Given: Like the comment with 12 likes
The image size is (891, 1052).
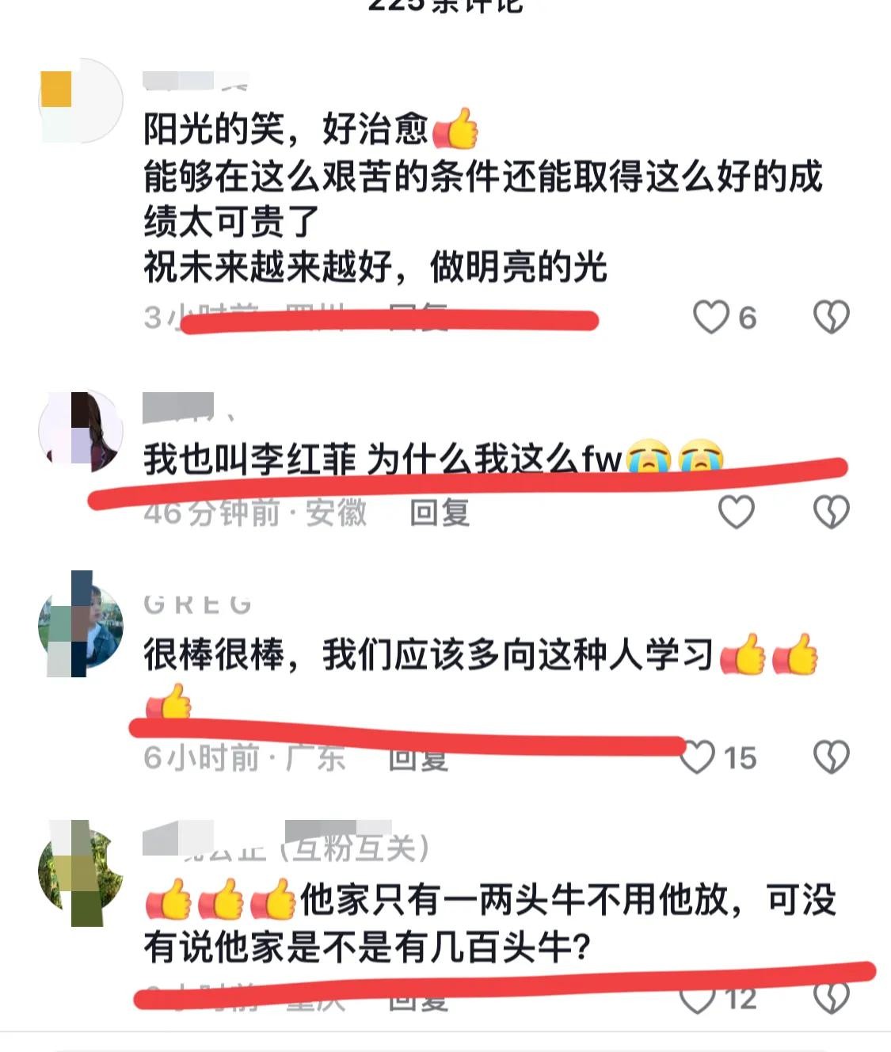Looking at the screenshot, I should [698, 999].
